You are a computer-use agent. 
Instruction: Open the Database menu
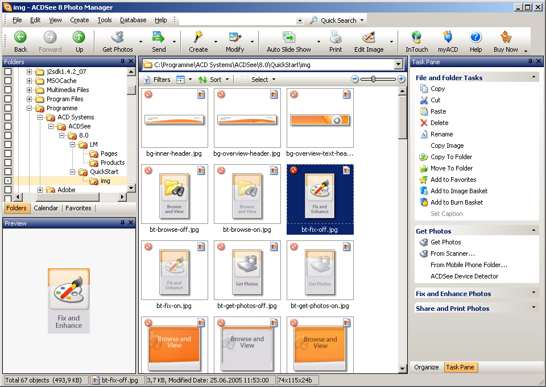pyautogui.click(x=133, y=20)
